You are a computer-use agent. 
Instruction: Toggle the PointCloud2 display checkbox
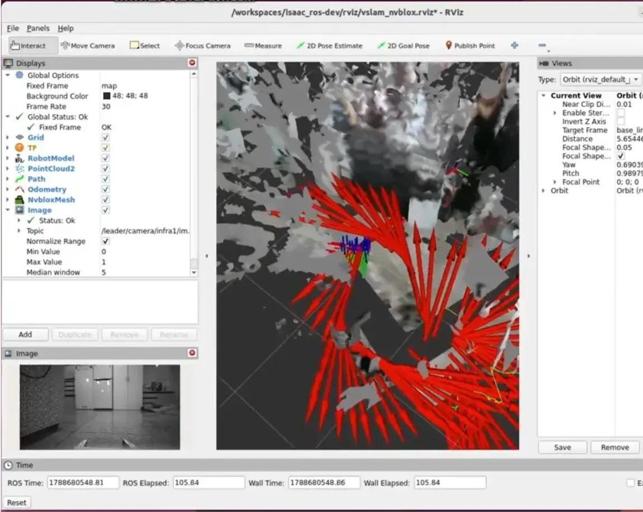105,168
